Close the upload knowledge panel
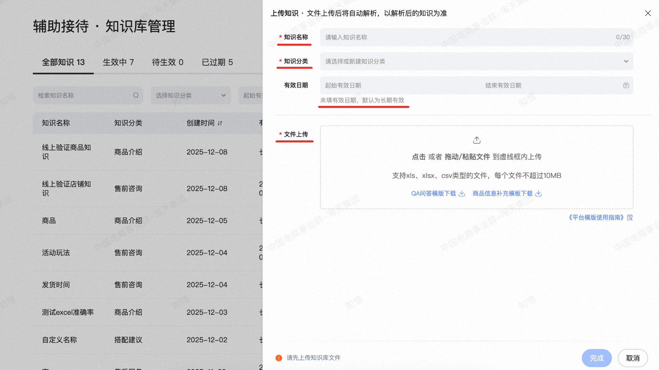The height and width of the screenshot is (370, 659). tap(647, 13)
